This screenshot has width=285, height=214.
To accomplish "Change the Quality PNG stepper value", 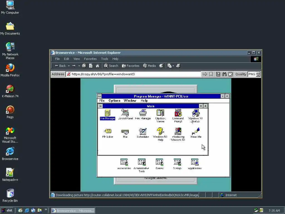I will pos(258,74).
